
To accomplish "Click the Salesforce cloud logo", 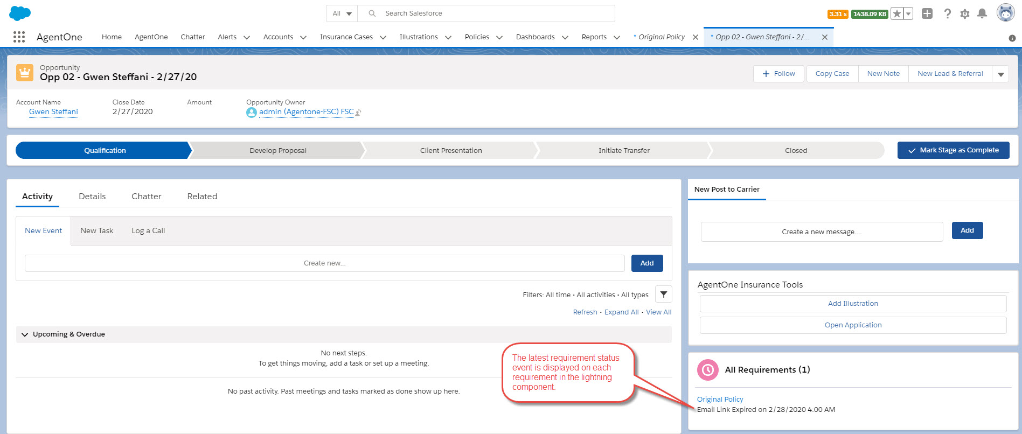I will (20, 13).
